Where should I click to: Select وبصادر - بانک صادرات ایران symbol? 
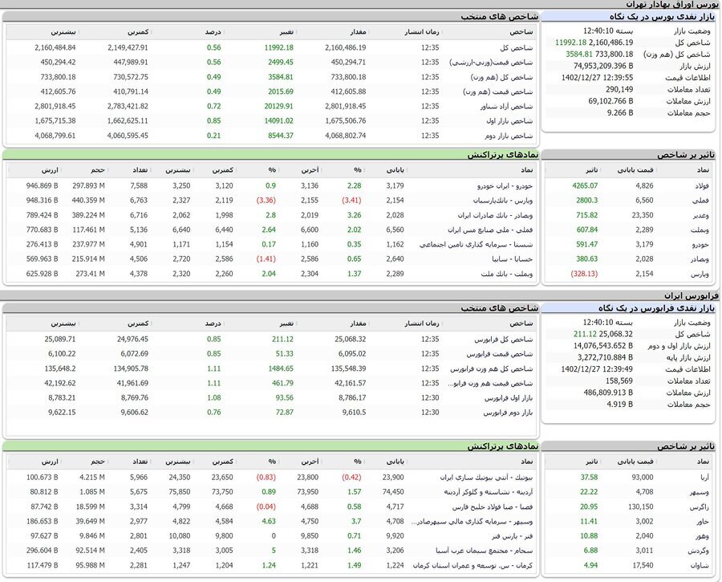click(x=495, y=215)
